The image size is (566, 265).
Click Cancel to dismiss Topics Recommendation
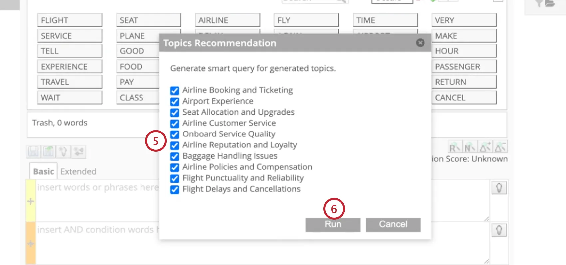click(393, 224)
